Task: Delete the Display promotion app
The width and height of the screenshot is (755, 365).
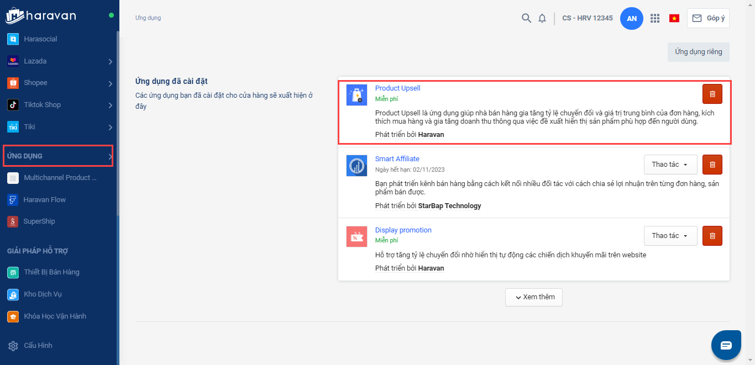Action: click(x=712, y=236)
